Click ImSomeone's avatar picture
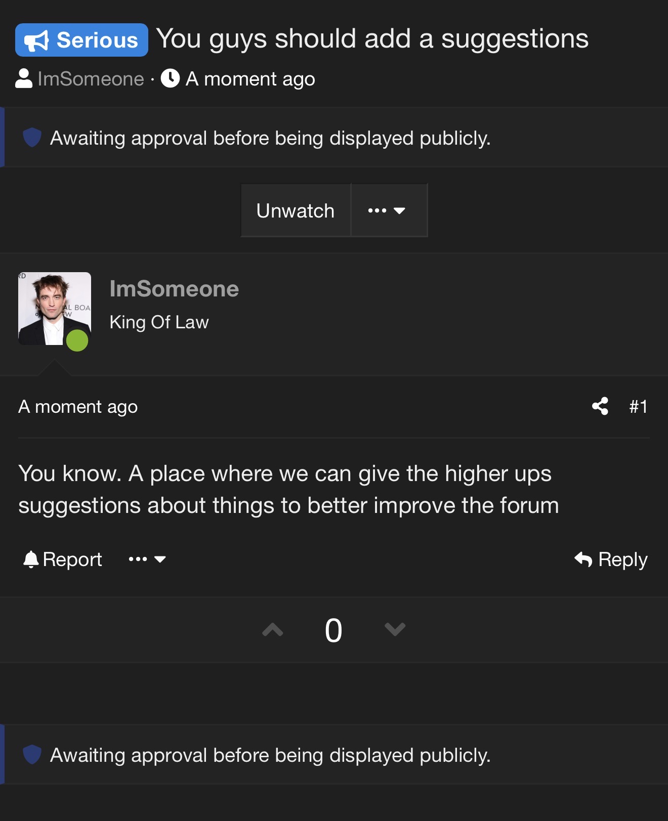The image size is (668, 821). point(55,309)
